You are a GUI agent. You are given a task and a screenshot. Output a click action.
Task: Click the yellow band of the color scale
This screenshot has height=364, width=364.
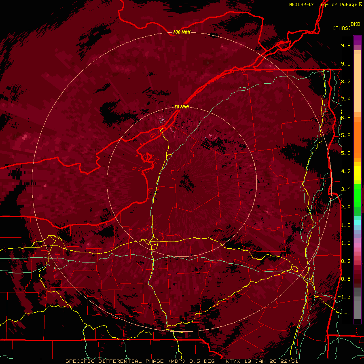pyautogui.click(x=357, y=173)
